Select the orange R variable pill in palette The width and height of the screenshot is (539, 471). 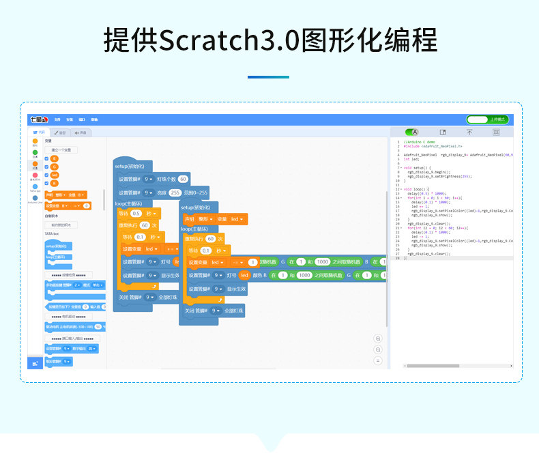[55, 183]
